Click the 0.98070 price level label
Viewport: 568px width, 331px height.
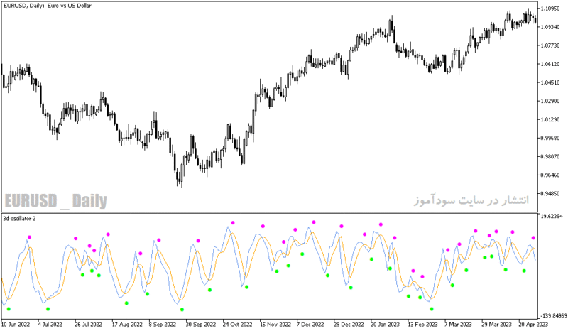click(550, 156)
